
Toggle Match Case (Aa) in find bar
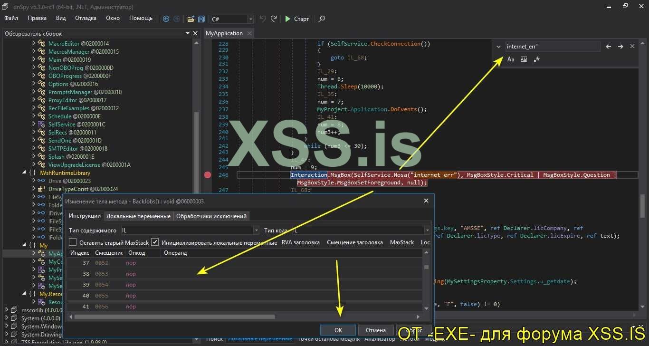(511, 59)
